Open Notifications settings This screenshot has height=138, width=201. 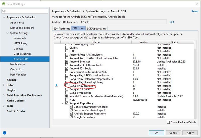(18, 64)
